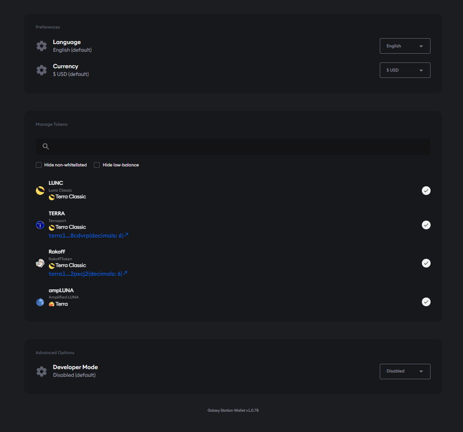Image resolution: width=463 pixels, height=432 pixels.
Task: Toggle the ampLUNA token checkmark
Action: [426, 302]
